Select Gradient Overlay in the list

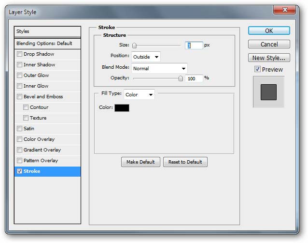pyautogui.click(x=42, y=150)
